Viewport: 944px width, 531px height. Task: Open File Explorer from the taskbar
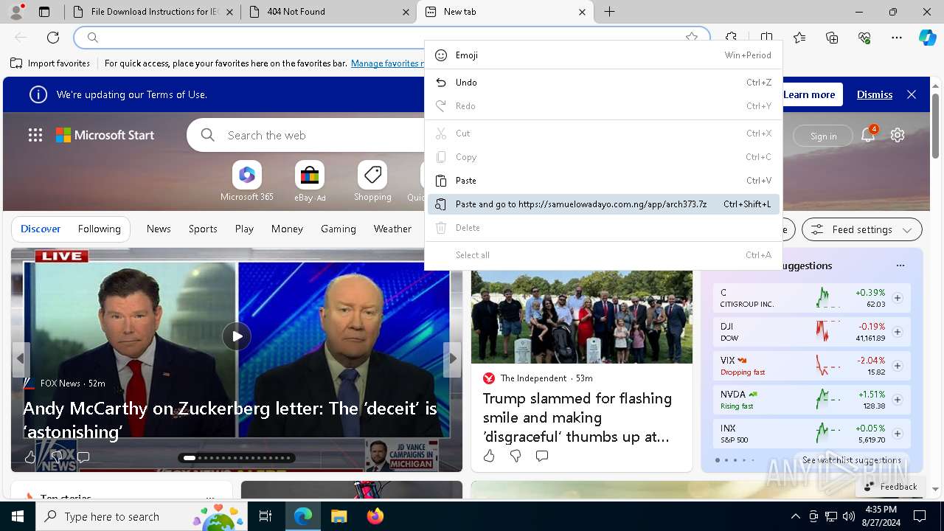point(339,516)
